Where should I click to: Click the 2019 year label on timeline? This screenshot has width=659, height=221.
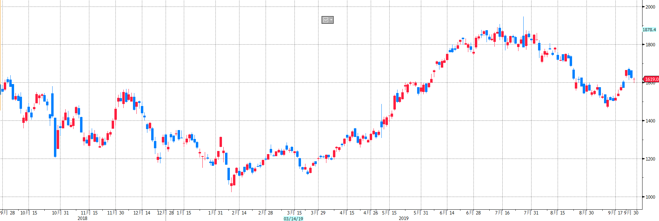403,218
